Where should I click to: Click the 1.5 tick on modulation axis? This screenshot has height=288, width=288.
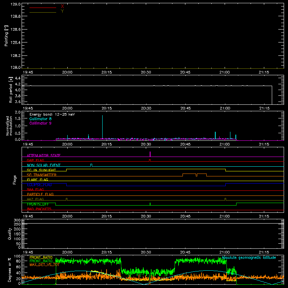pos(18,118)
